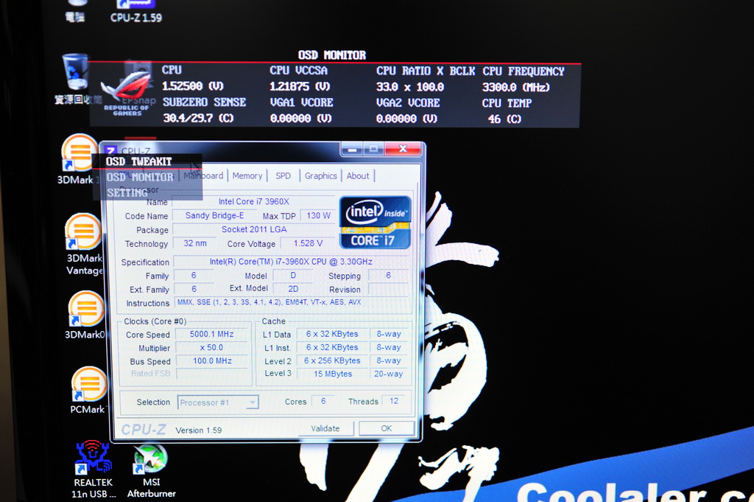The image size is (754, 502).
Task: Click the CPU FREQUENCY reading 3300.0 (MHz)
Action: point(516,87)
